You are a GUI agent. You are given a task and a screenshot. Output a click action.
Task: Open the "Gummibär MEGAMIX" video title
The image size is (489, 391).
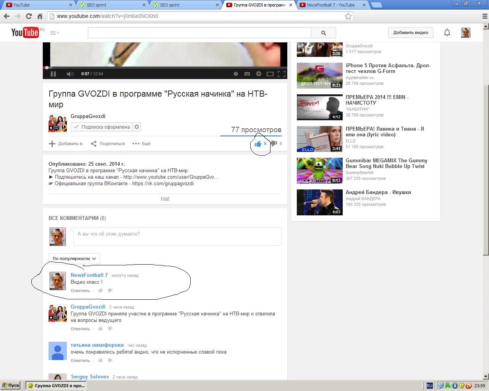coord(387,163)
